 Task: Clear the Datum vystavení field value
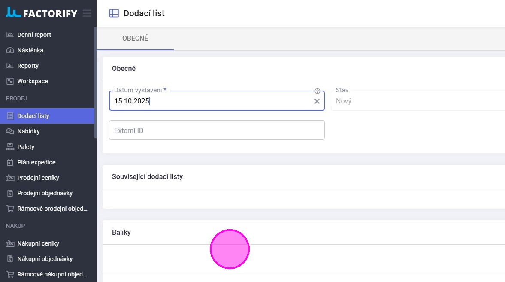[x=317, y=101]
